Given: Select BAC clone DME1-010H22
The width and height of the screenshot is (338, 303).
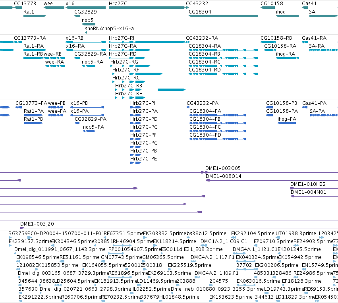Looking at the screenshot, I should (x=314, y=188).
